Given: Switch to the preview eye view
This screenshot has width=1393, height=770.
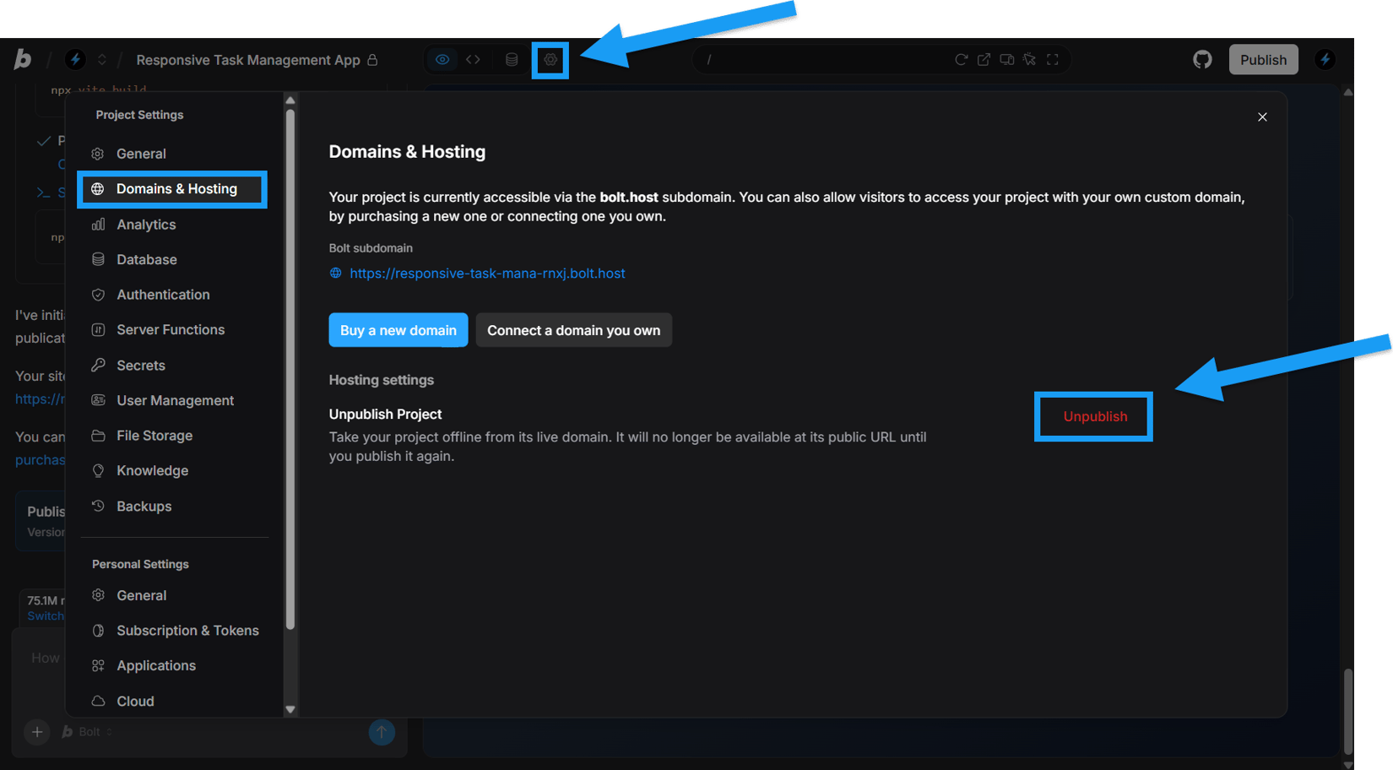Looking at the screenshot, I should coord(442,60).
